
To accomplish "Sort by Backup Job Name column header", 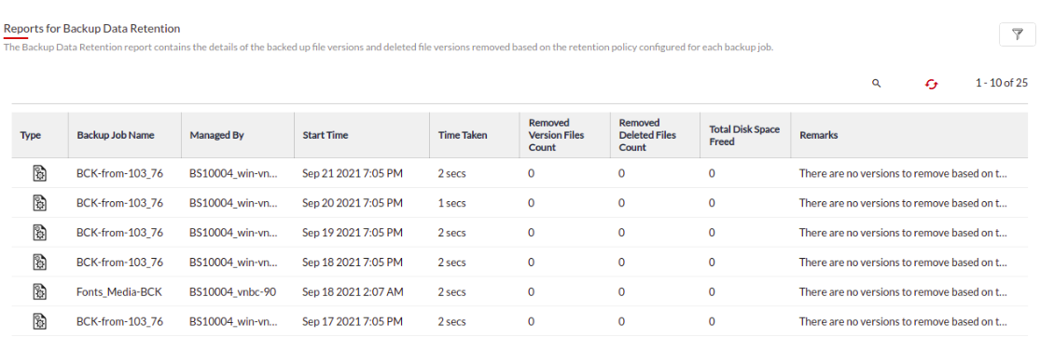I will (116, 135).
